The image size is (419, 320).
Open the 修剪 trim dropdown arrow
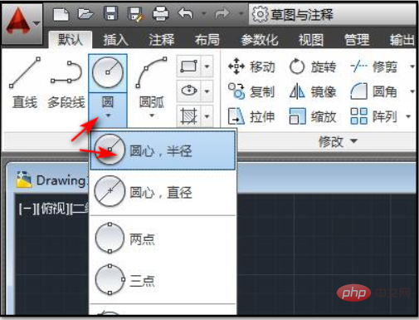pyautogui.click(x=412, y=66)
